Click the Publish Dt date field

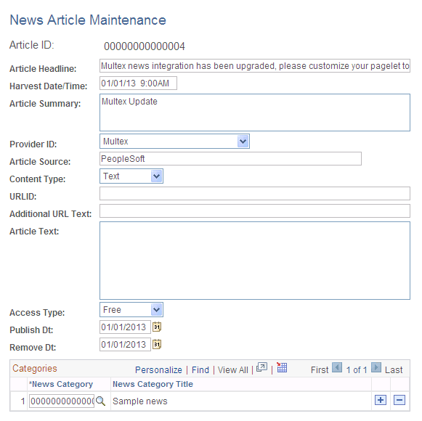(x=125, y=327)
